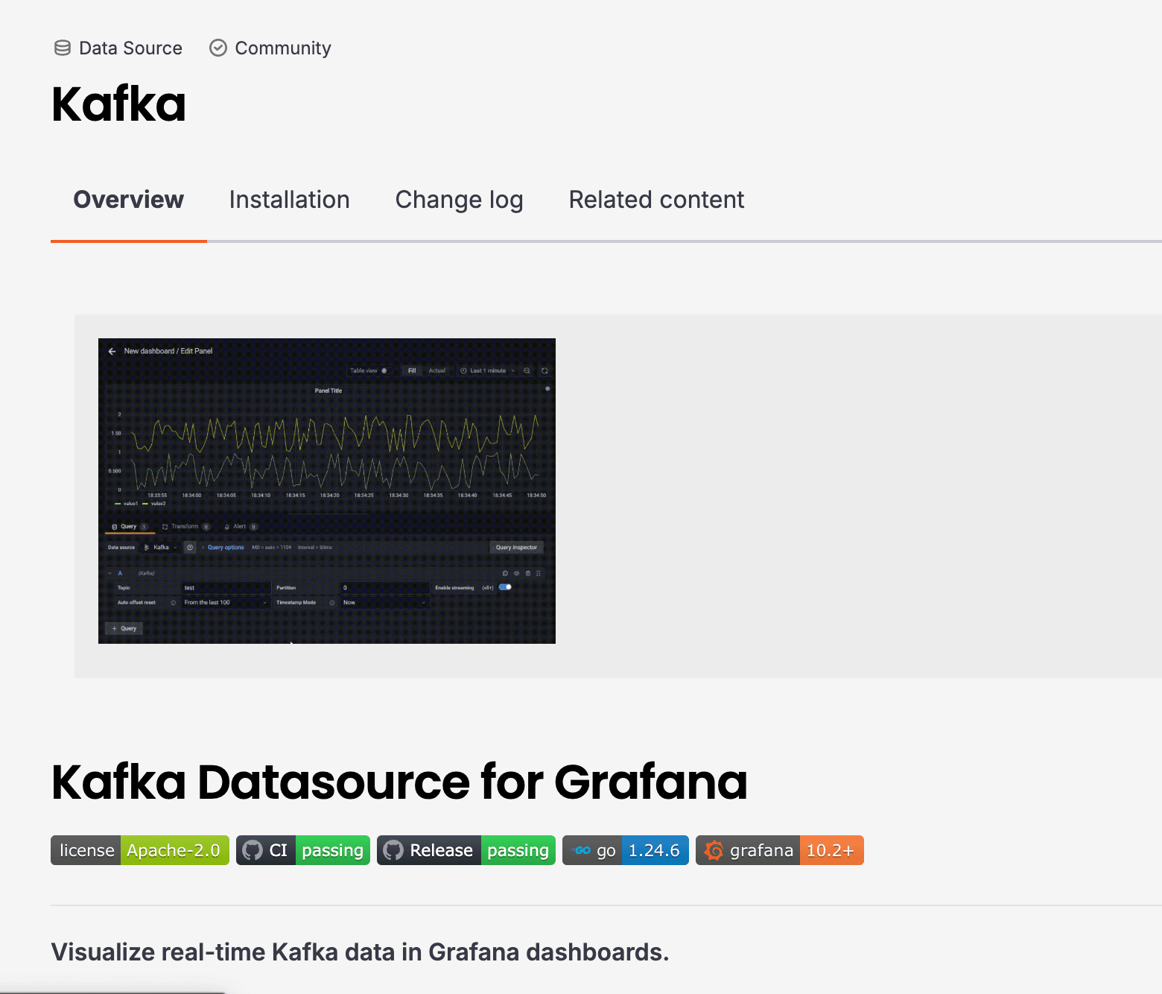The width and height of the screenshot is (1162, 994).
Task: Disable the Enable streaming toggle
Action: pos(504,587)
